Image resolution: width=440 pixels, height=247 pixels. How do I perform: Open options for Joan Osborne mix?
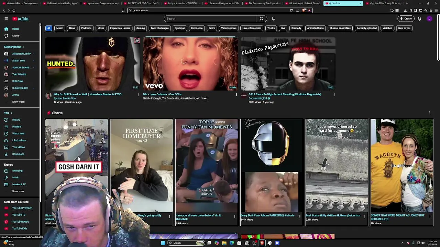(236, 95)
